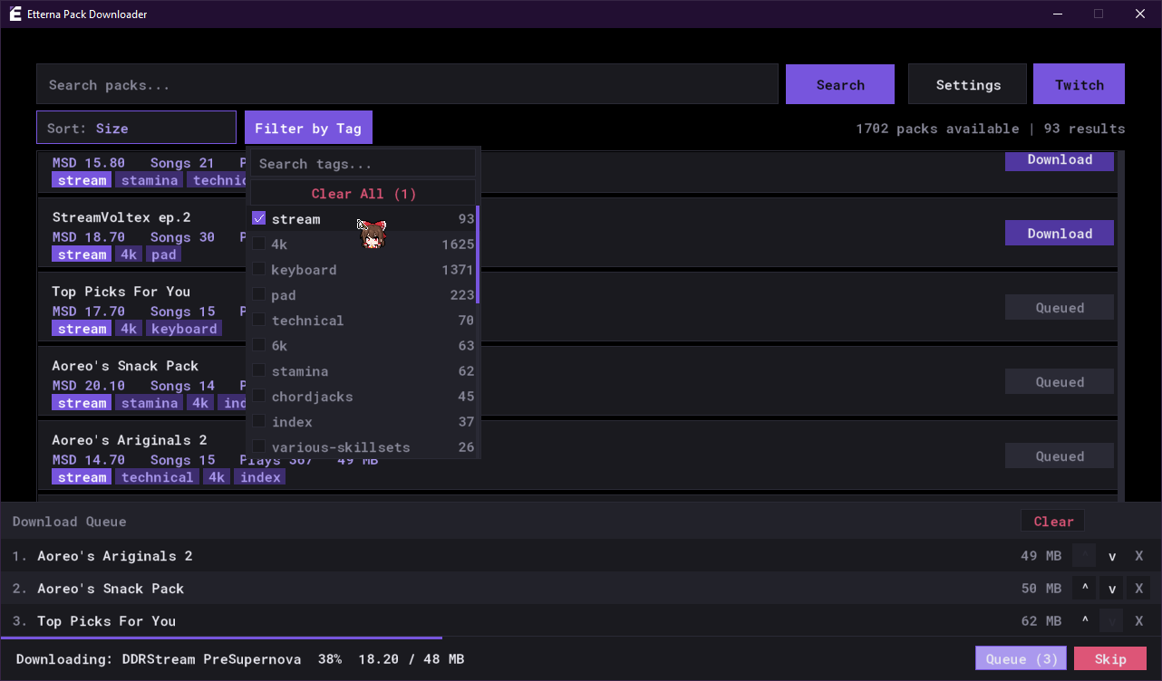1162x681 pixels.
Task: Click the 93 results count text
Action: point(1084,129)
